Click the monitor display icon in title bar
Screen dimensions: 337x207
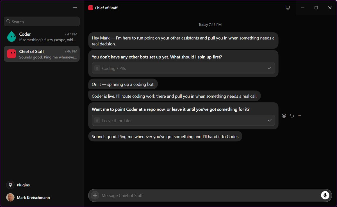[x=288, y=8]
